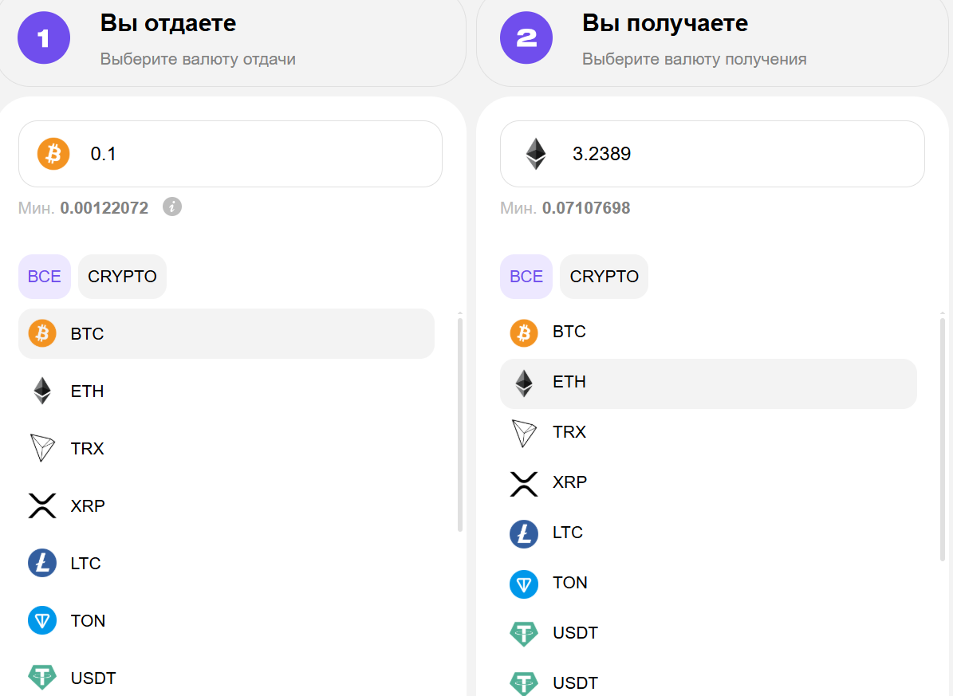Click the 'Вы получаете' heading

665,23
